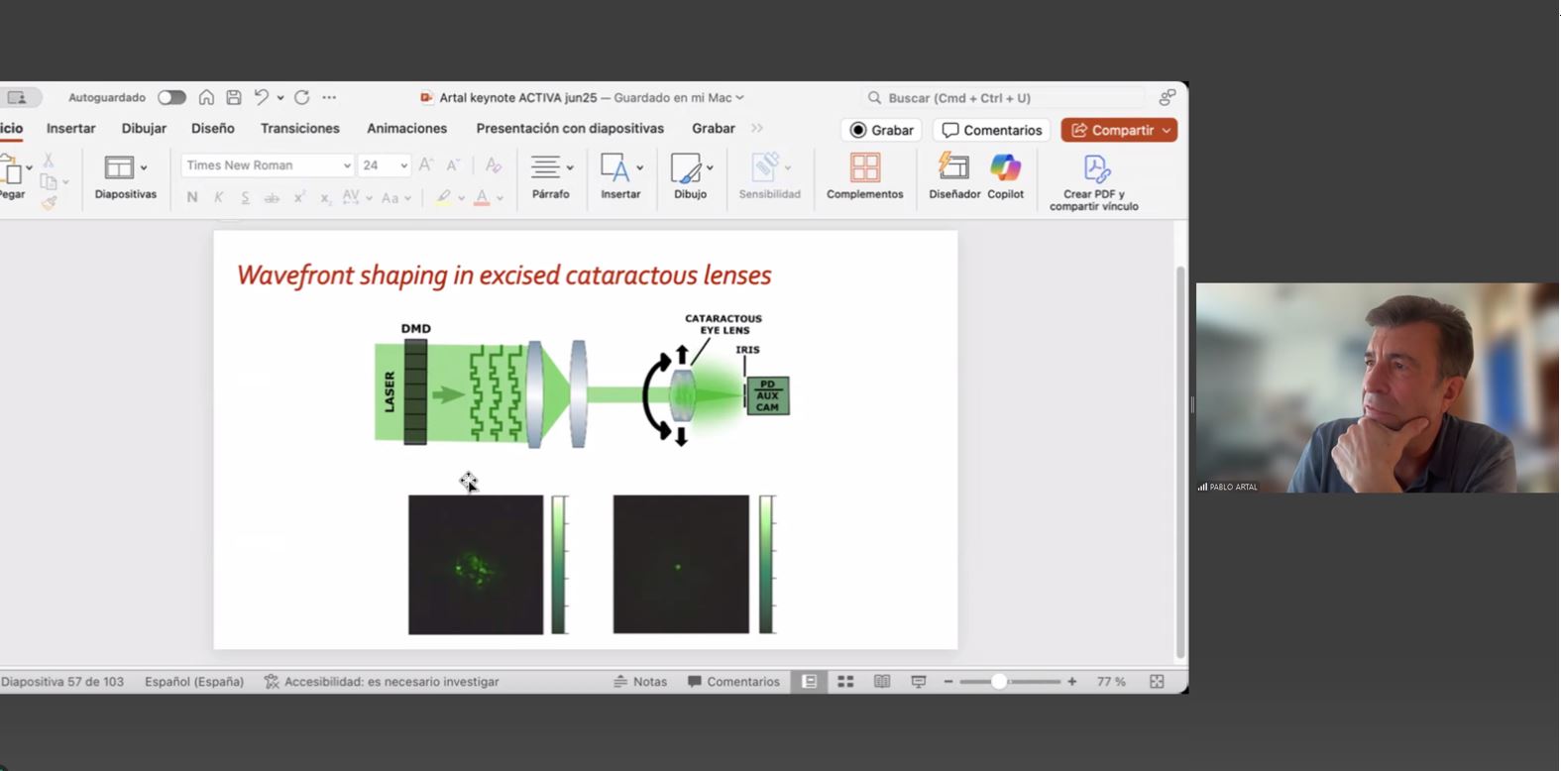Cut selection with the scissors icon
The height and width of the screenshot is (771, 1561).
[x=48, y=160]
